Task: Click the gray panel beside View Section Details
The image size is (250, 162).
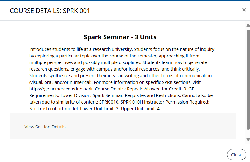Action: click(144, 126)
